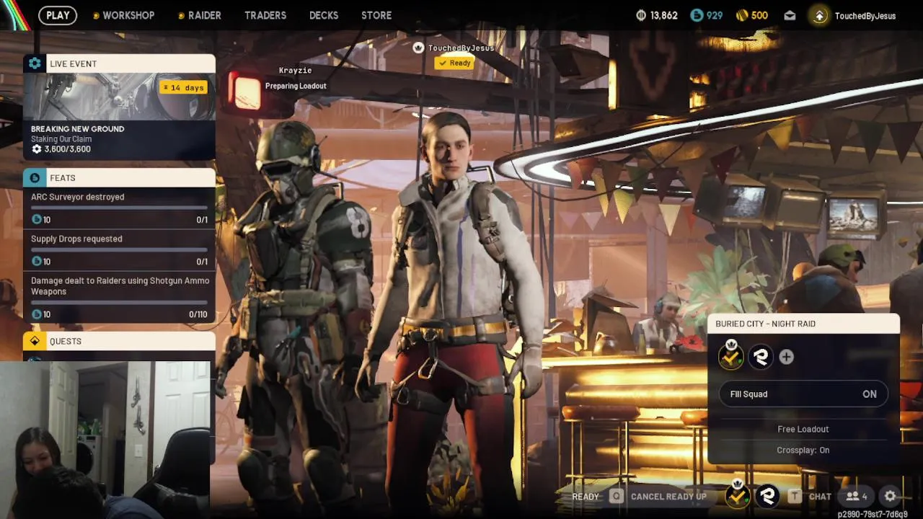Open the mail inbox icon
Viewport: 923px width, 519px height.
[790, 15]
